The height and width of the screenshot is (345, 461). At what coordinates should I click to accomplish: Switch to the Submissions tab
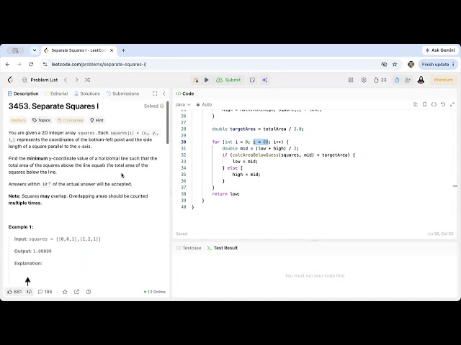coord(122,93)
